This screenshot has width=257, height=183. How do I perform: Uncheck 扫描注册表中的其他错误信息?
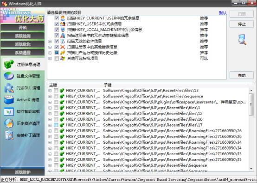[57, 47]
